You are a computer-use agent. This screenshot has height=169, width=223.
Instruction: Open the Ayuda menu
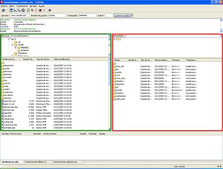point(41,6)
